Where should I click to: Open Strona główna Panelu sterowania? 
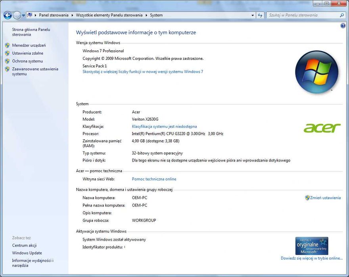point(31,32)
